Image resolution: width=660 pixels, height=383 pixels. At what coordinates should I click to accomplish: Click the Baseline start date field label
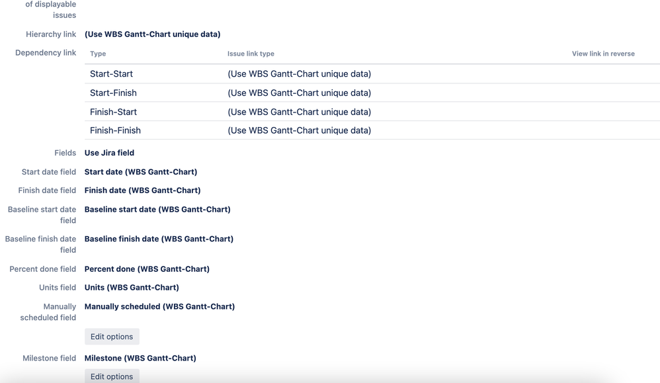click(x=42, y=214)
